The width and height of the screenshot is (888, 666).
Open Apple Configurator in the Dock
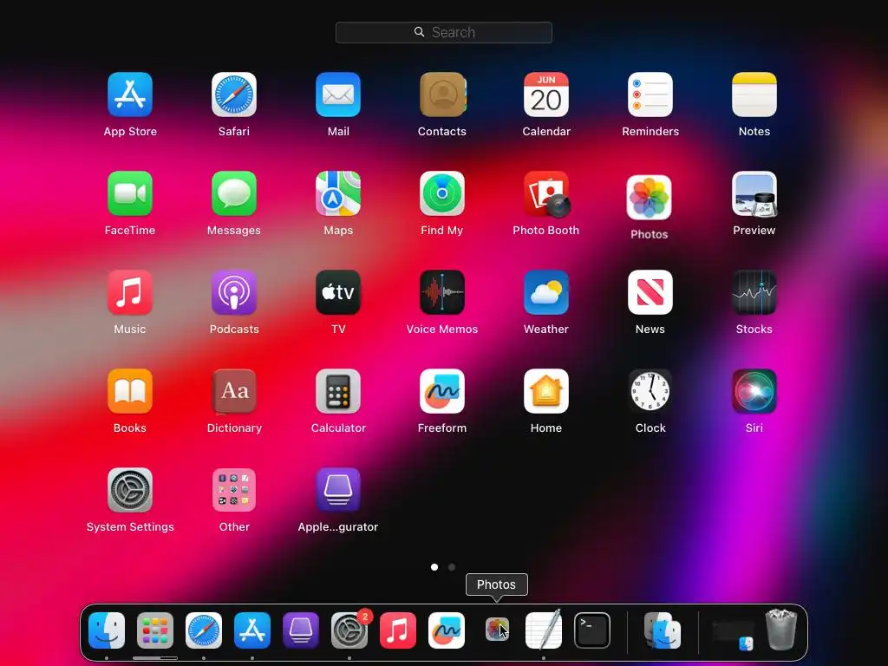[301, 630]
